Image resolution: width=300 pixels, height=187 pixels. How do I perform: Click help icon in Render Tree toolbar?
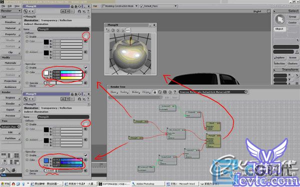point(174,92)
